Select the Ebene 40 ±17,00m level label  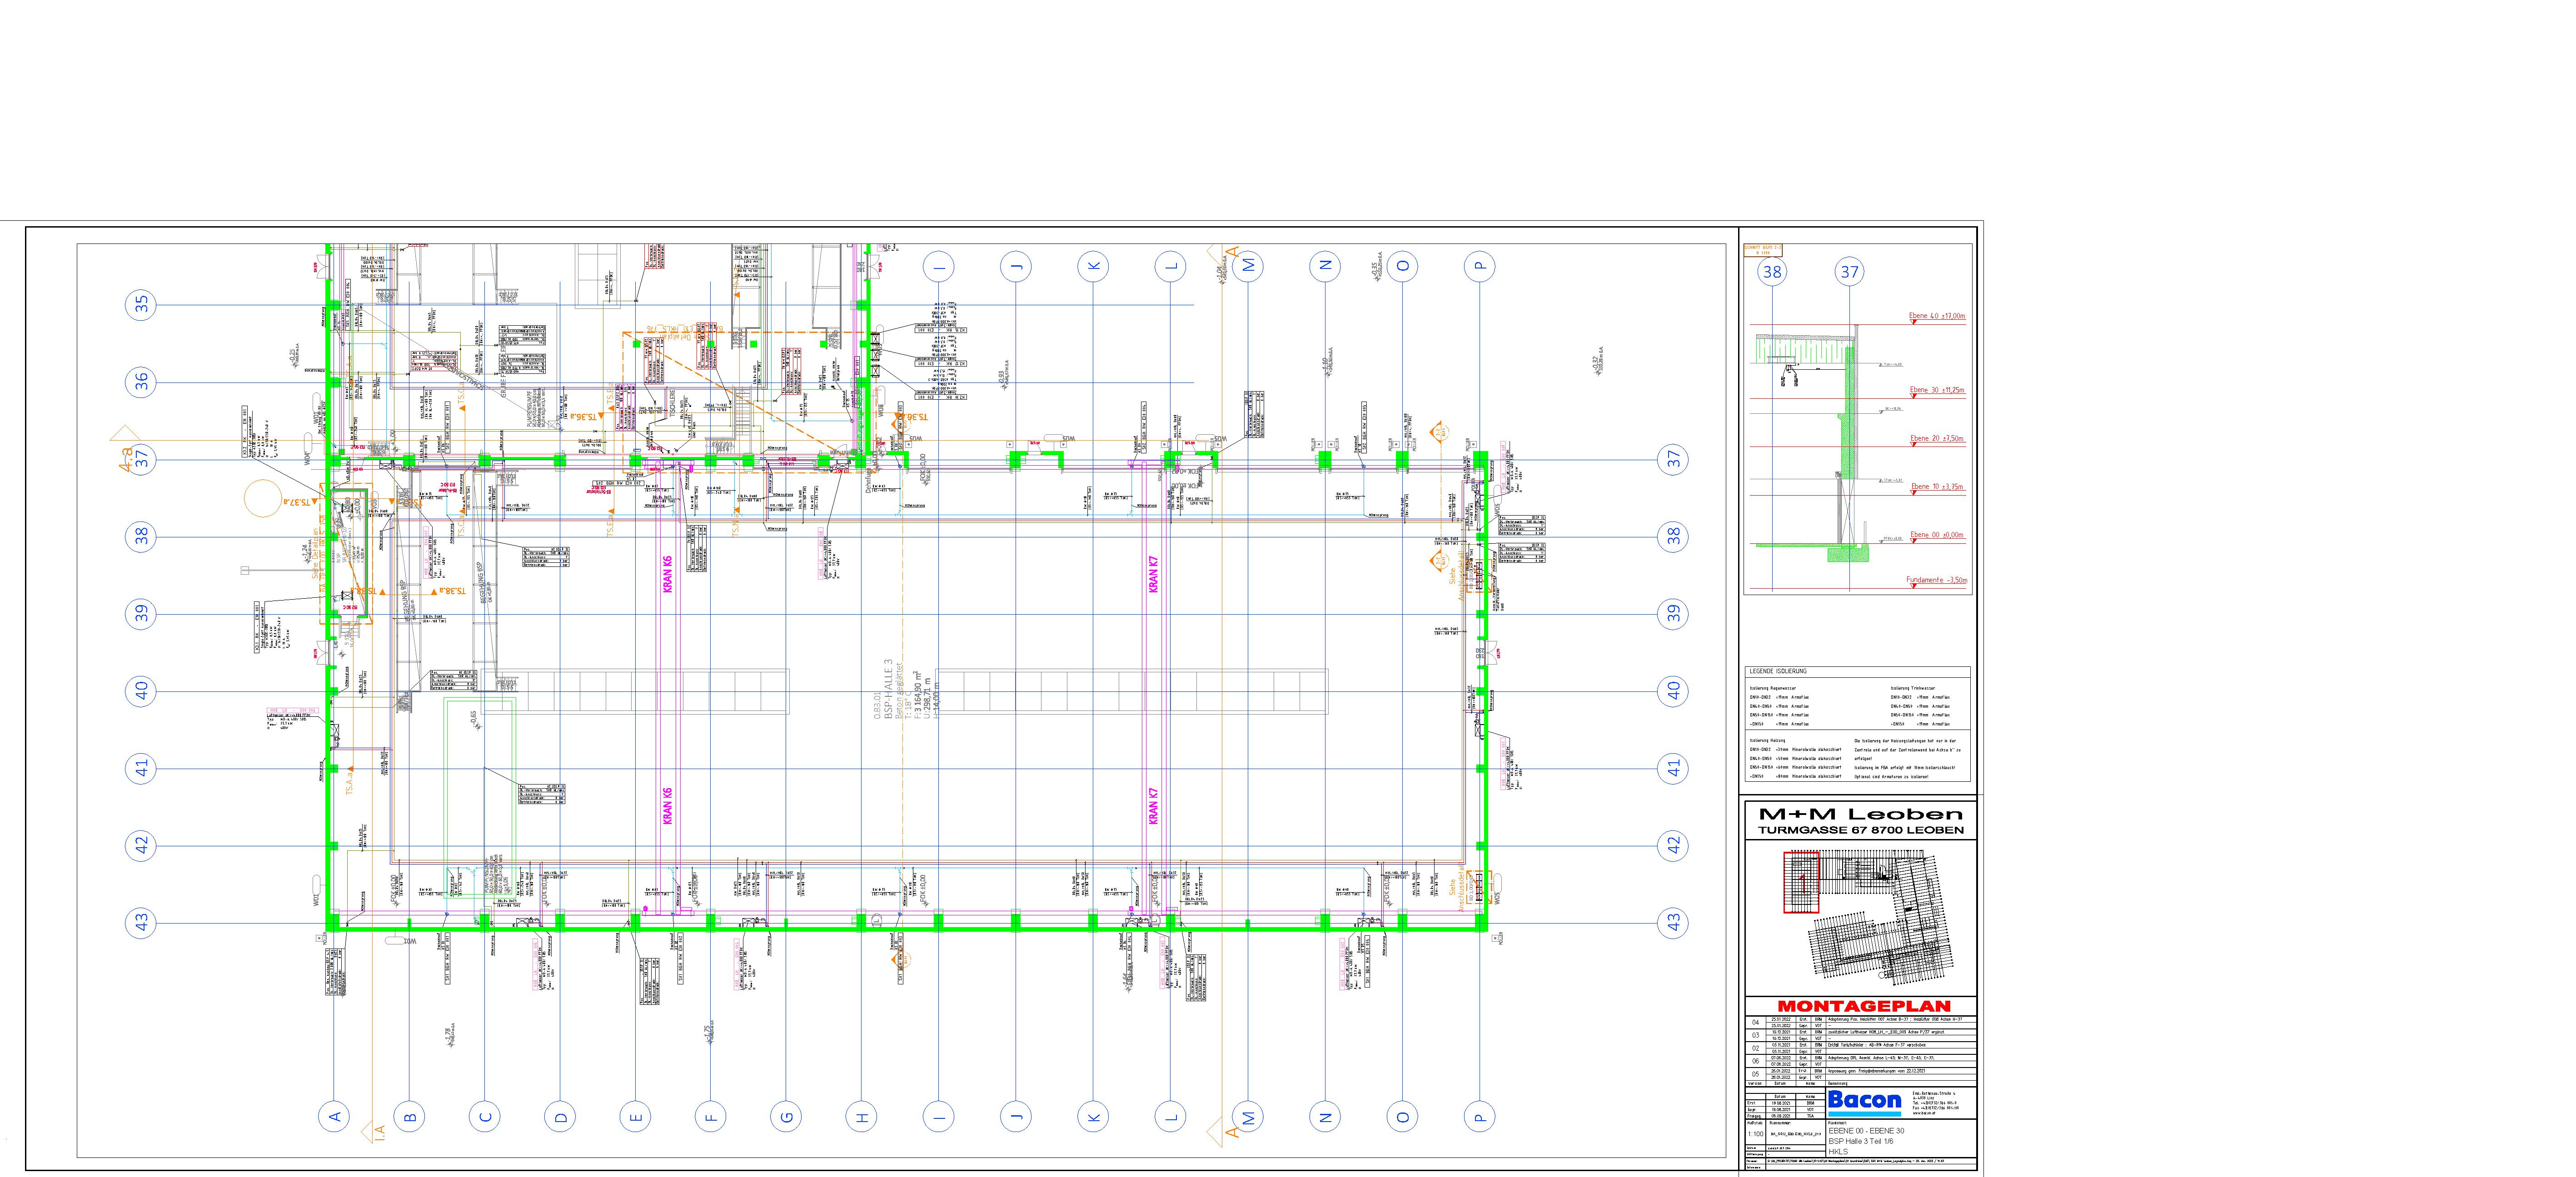pos(1936,316)
